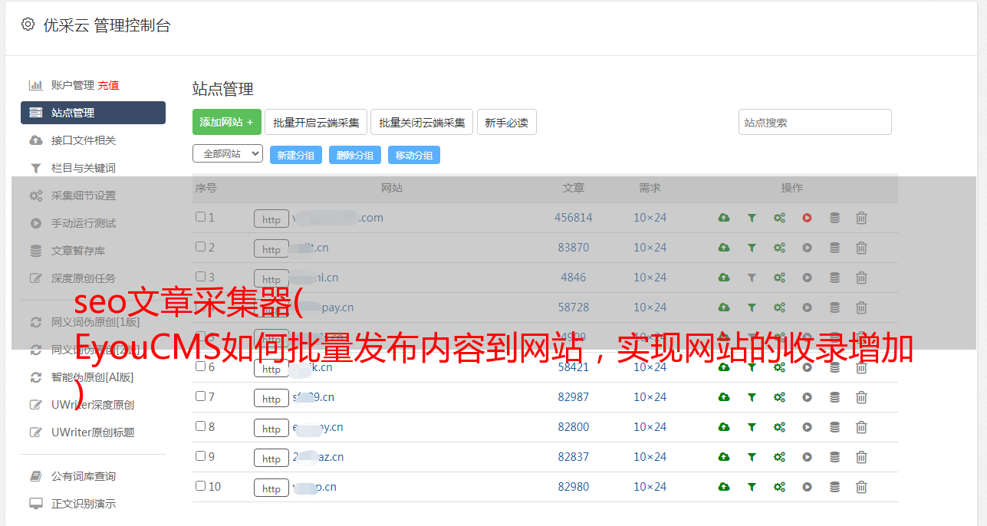Open UWriter原创标题 sidebar item

tap(93, 432)
